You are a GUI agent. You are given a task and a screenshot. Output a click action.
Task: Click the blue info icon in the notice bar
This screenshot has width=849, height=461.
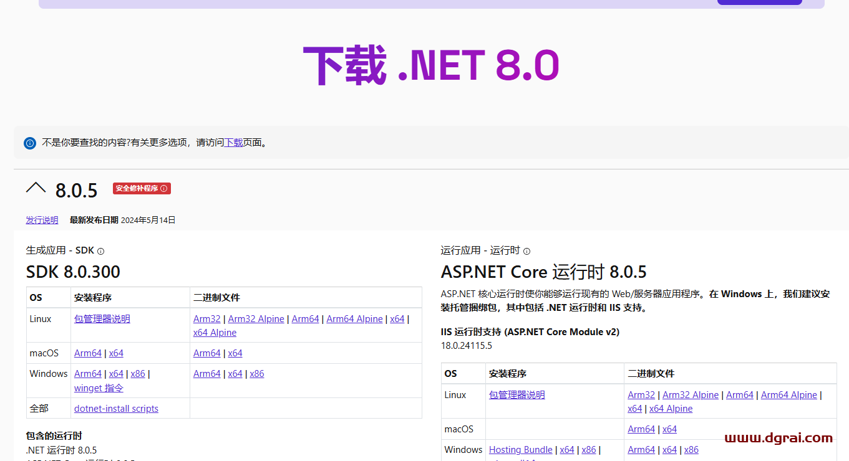coord(30,143)
